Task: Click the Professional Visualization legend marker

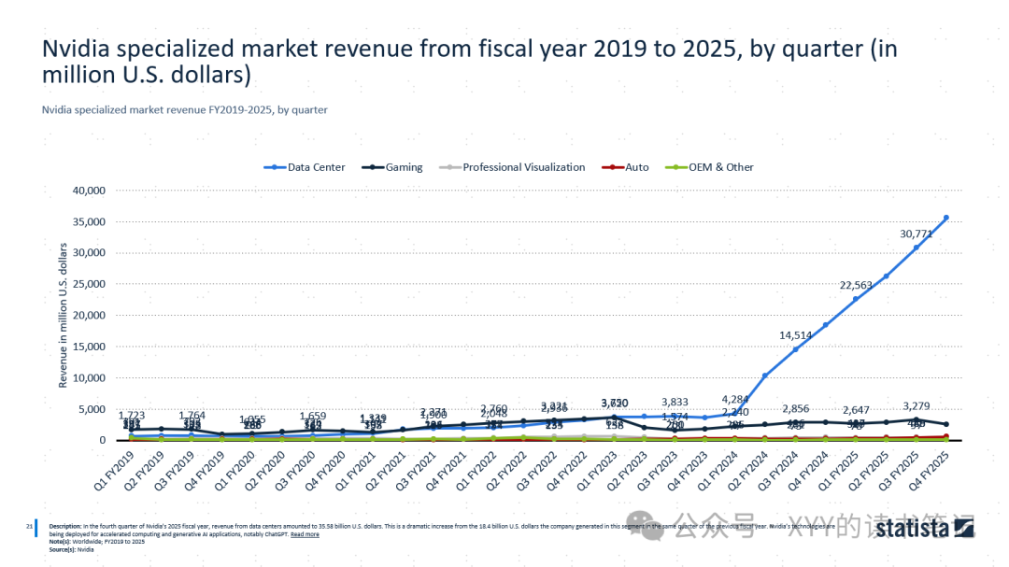Action: 450,167
